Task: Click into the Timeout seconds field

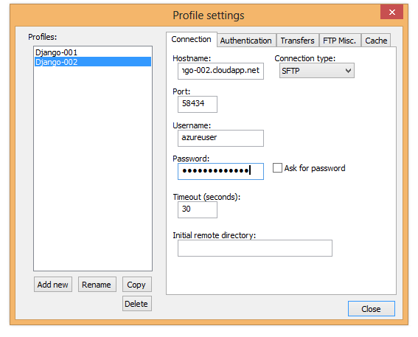Action: pos(198,210)
